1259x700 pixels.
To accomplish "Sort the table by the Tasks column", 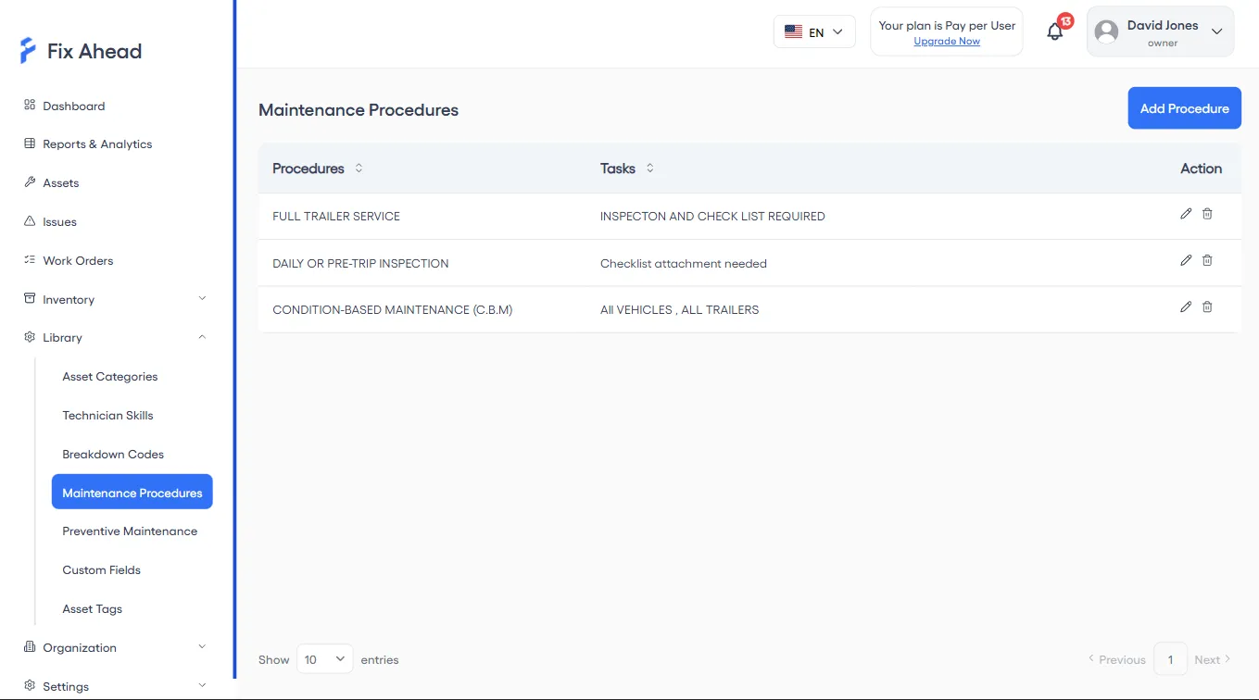I will (649, 169).
